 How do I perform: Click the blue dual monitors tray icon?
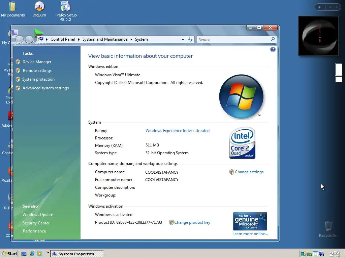pyautogui.click(x=321, y=254)
